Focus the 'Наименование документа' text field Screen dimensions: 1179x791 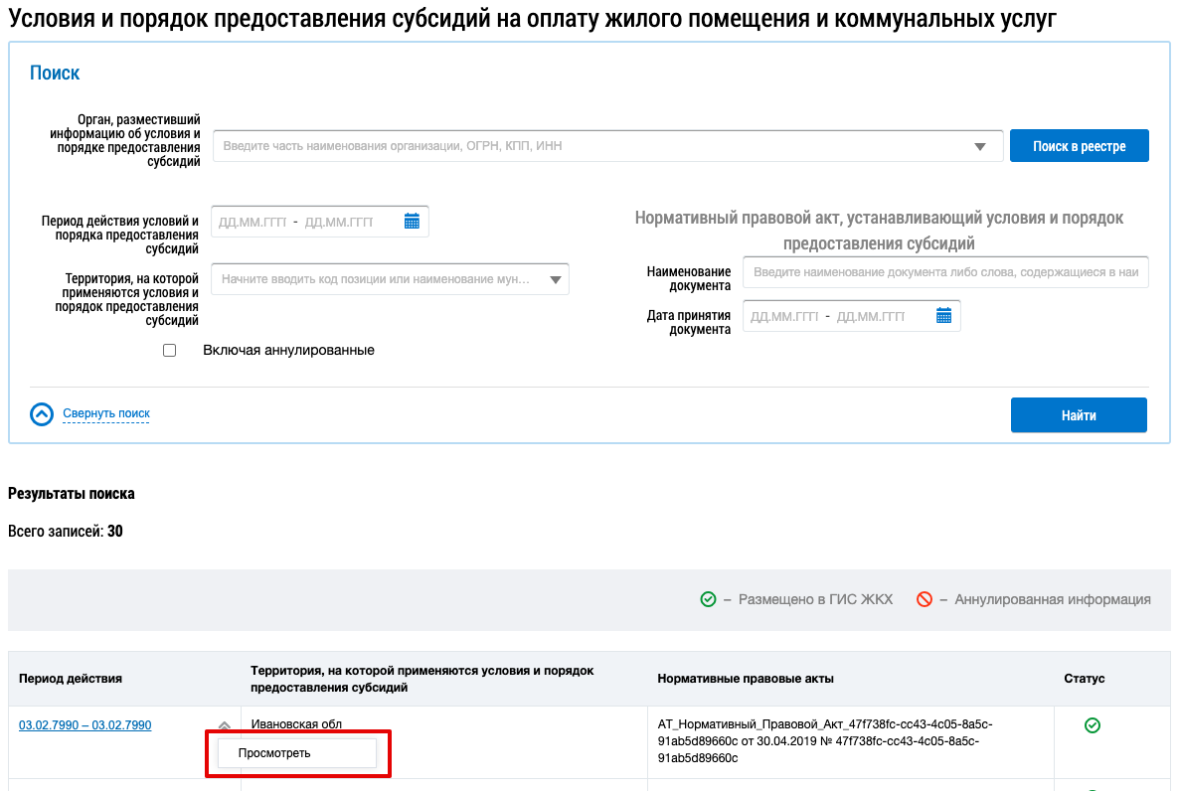tap(944, 272)
